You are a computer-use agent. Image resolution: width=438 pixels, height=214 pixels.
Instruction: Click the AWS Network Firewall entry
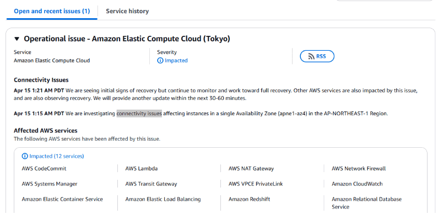359,169
